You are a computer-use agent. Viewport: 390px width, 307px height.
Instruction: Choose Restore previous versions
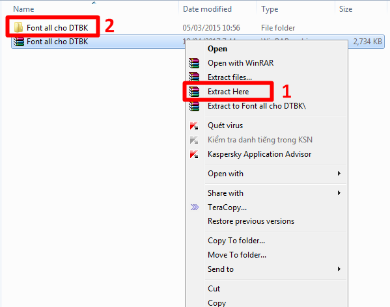pos(251,221)
